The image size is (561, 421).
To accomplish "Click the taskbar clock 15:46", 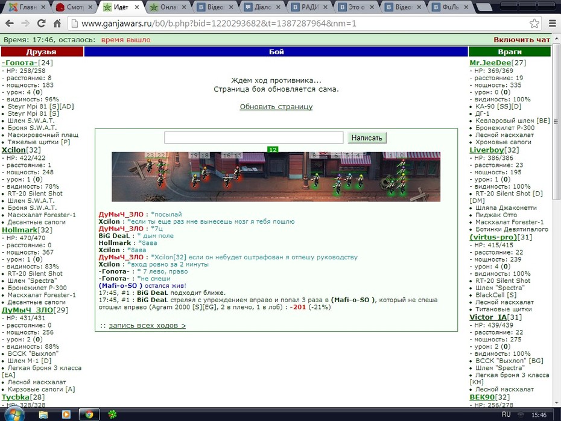I will [x=539, y=415].
